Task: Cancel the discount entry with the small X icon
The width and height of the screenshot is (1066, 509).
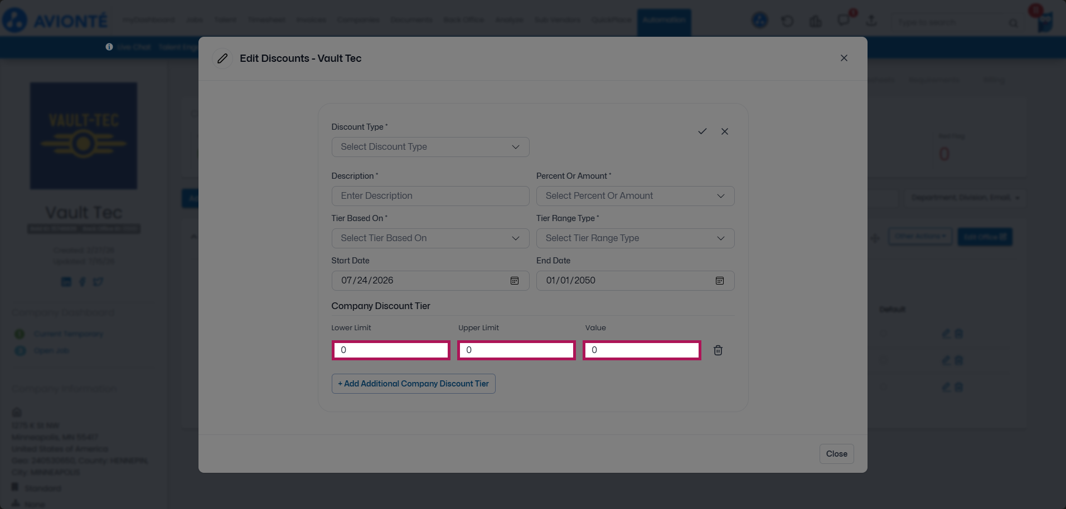Action: [725, 131]
